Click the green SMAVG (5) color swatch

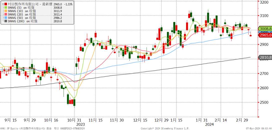pos(6,8)
